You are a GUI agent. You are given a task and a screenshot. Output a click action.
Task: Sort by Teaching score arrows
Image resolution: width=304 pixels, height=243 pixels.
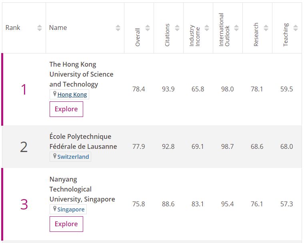click(296, 28)
